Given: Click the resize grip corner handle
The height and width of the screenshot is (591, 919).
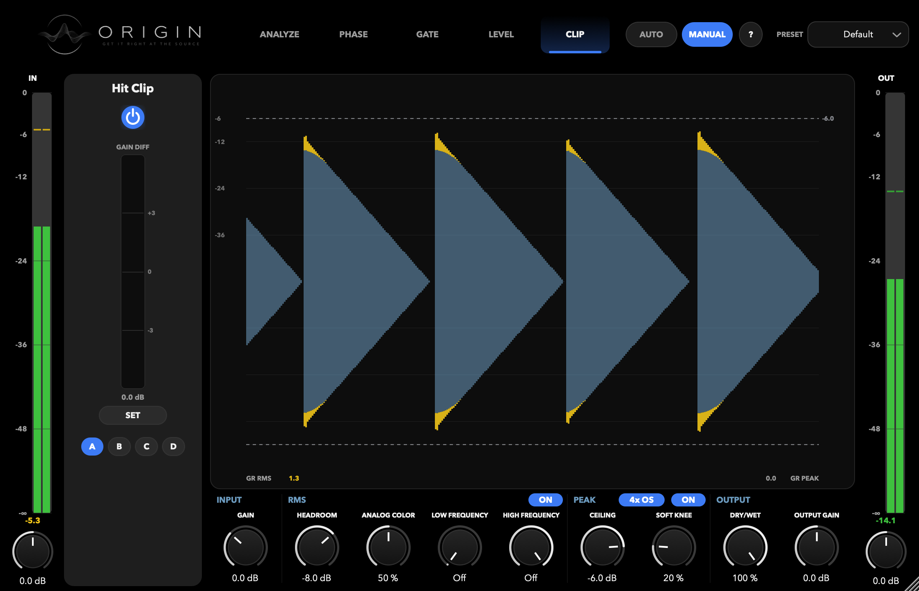Looking at the screenshot, I should pyautogui.click(x=912, y=584).
